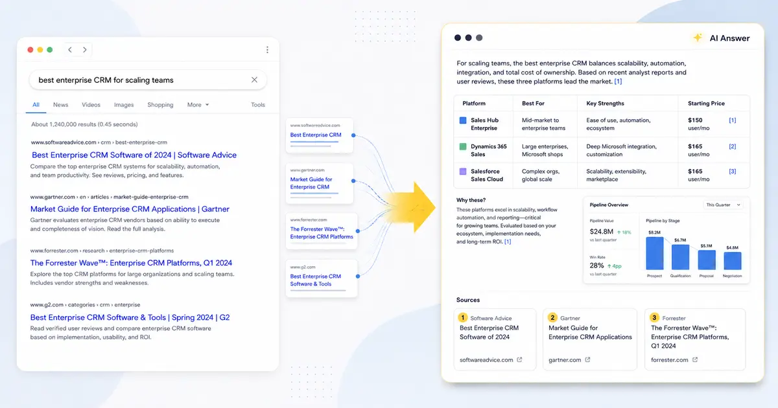Click the Sales Hub Enterprise blue square icon
778x408 pixels.
click(463, 120)
